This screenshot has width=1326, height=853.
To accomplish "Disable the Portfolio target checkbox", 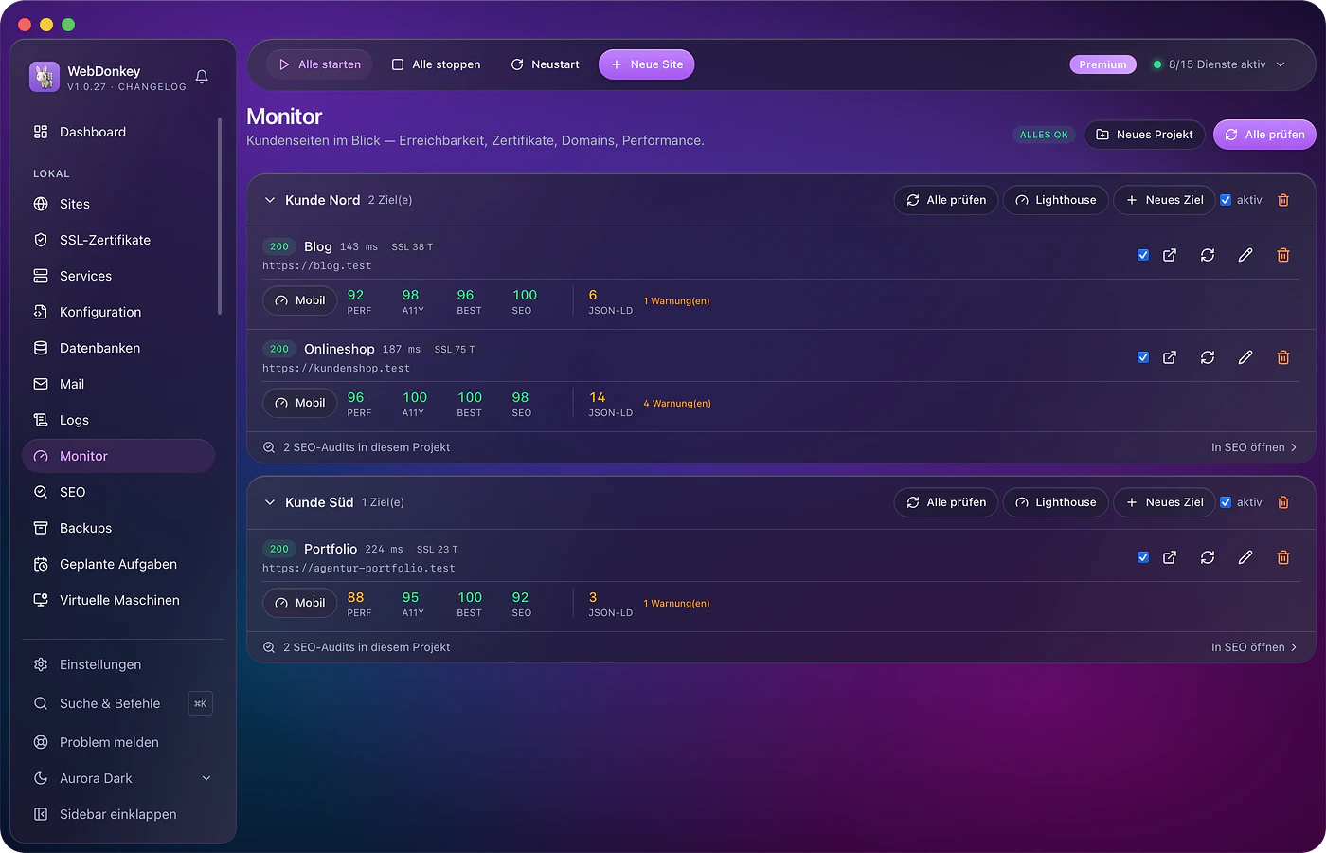I will 1143,557.
